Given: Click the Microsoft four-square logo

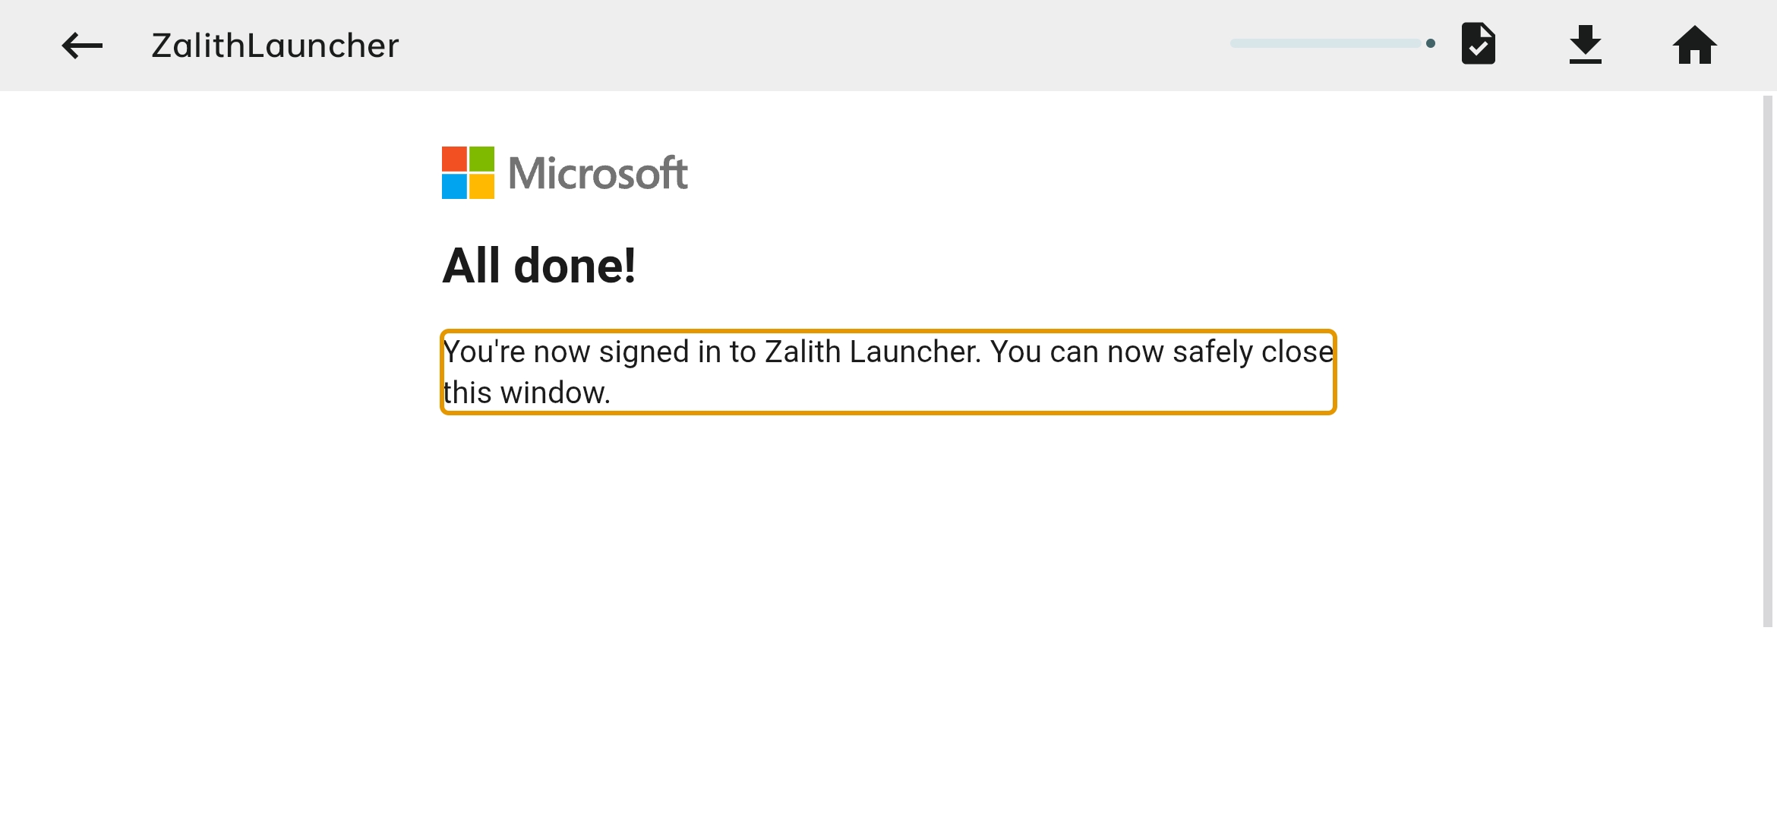Looking at the screenshot, I should [466, 172].
